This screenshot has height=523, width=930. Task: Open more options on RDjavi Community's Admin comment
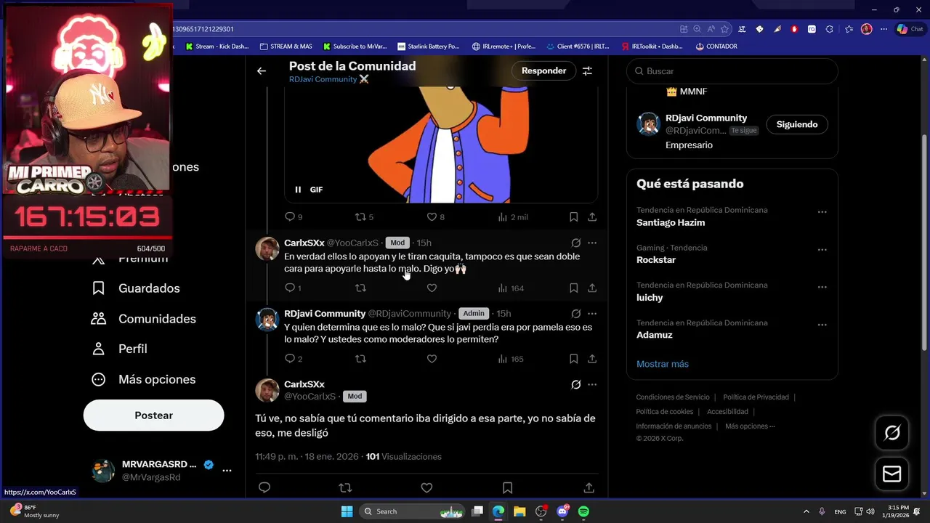click(592, 314)
